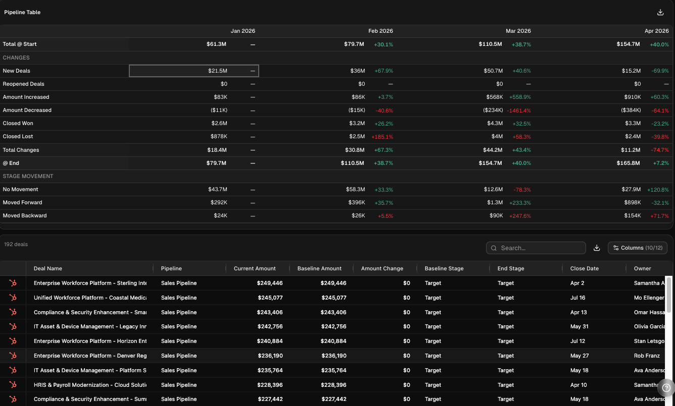Sort by Current Amount column header
This screenshot has width=675, height=406.
255,268
